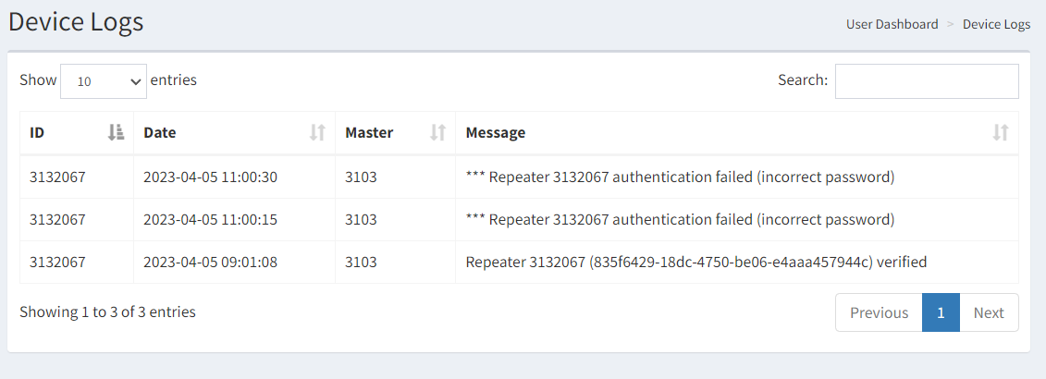Viewport: 1046px width, 379px height.
Task: Go to the Next page
Action: click(x=989, y=312)
